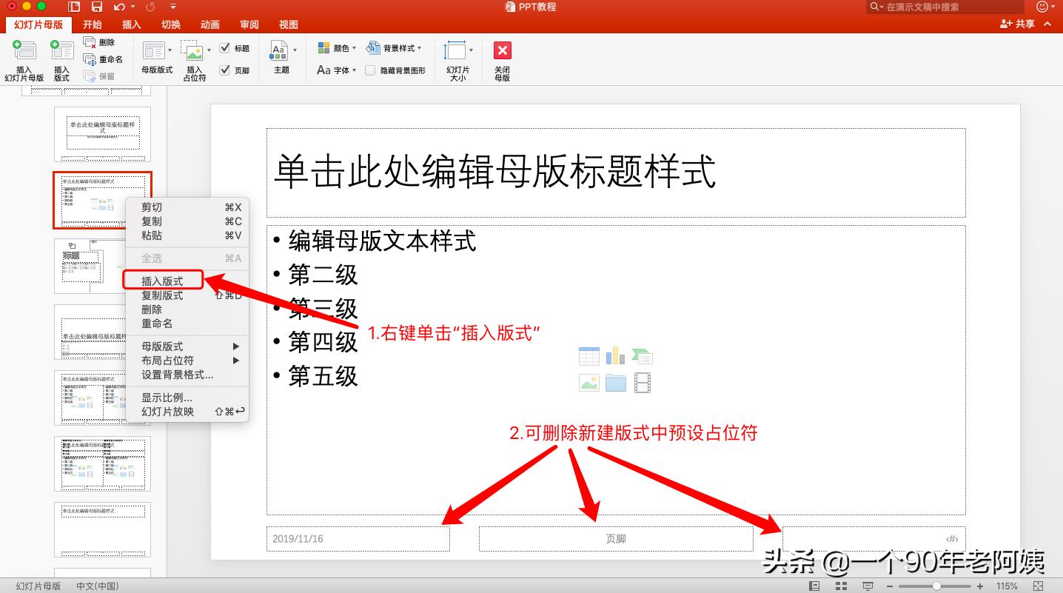Image resolution: width=1063 pixels, height=593 pixels.
Task: Switch to the 动画 ribbon tab
Action: click(x=209, y=24)
